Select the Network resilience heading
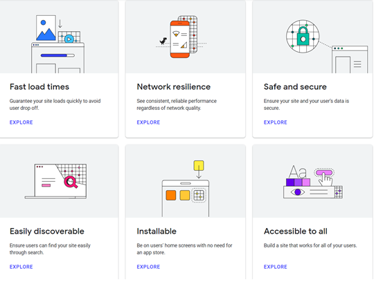 (174, 87)
